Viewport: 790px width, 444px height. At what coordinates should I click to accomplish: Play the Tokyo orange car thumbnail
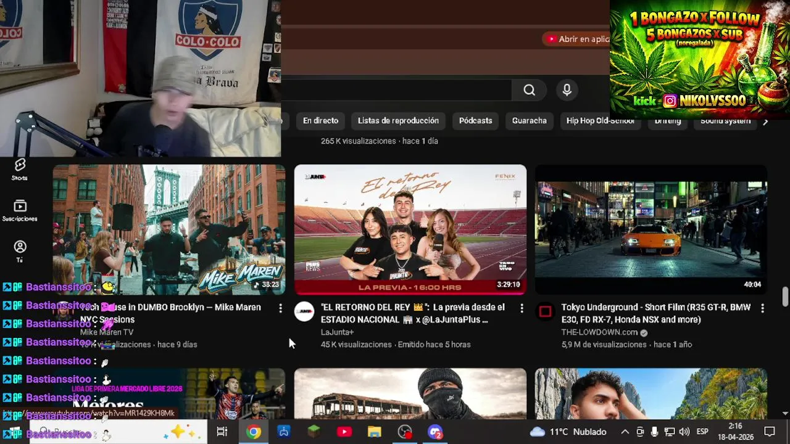(651, 229)
